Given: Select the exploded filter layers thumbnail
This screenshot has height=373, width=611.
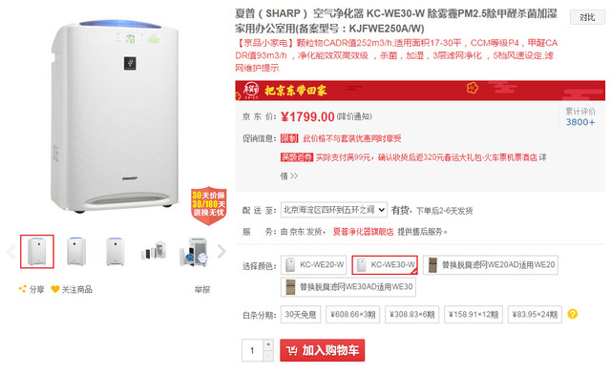Looking at the screenshot, I should pyautogui.click(x=154, y=252).
